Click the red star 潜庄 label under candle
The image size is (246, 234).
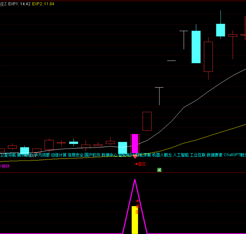140,164
